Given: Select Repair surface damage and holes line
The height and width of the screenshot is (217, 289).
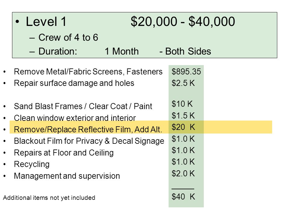Looking at the screenshot, I should tap(74, 83).
